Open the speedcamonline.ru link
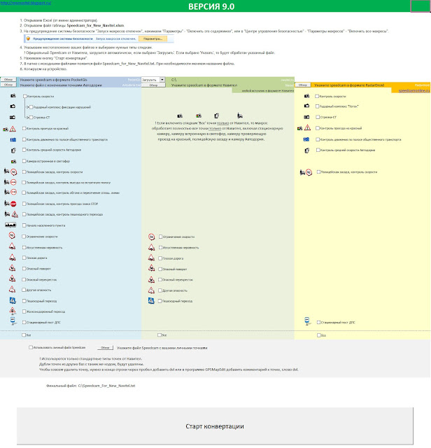The width and height of the screenshot is (431, 448). (414, 90)
